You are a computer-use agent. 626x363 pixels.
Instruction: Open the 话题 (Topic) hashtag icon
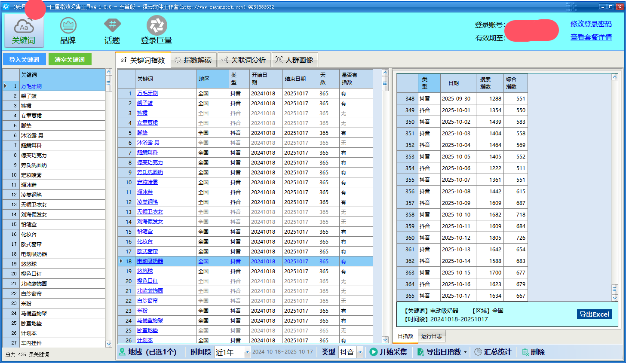tap(112, 25)
